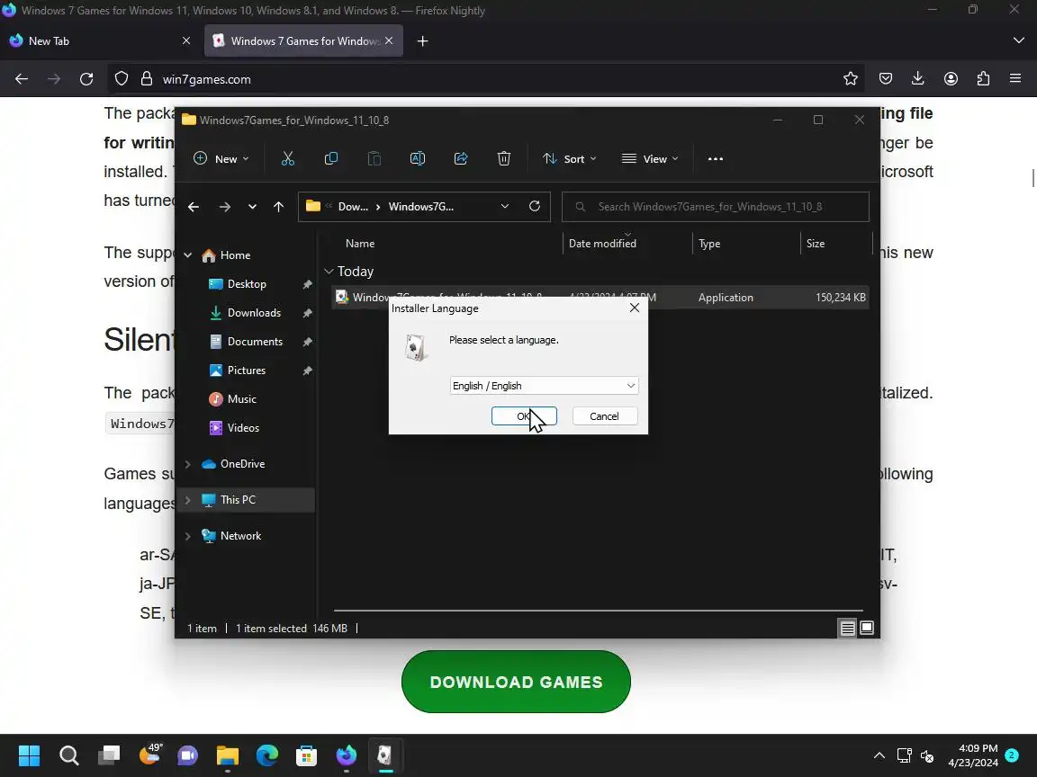Viewport: 1037px width, 777px height.
Task: Click the Rename icon in Explorer toolbar
Action: 418,158
